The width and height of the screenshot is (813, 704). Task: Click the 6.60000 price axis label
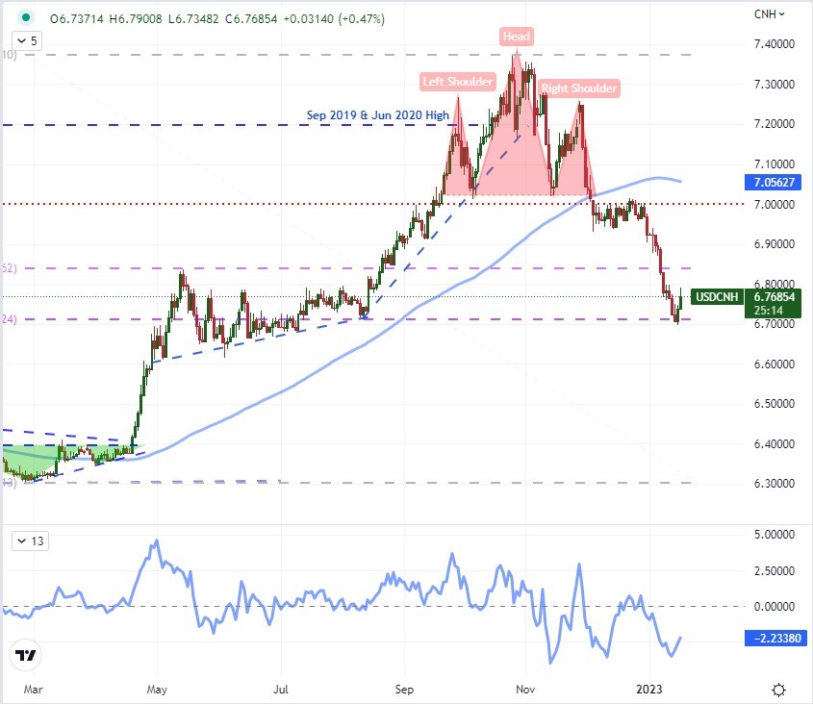pos(775,364)
